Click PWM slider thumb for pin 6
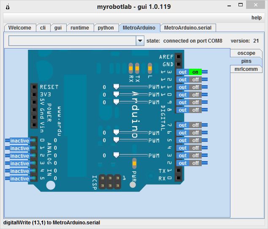The width and height of the screenshot is (268, 229). click(116, 132)
